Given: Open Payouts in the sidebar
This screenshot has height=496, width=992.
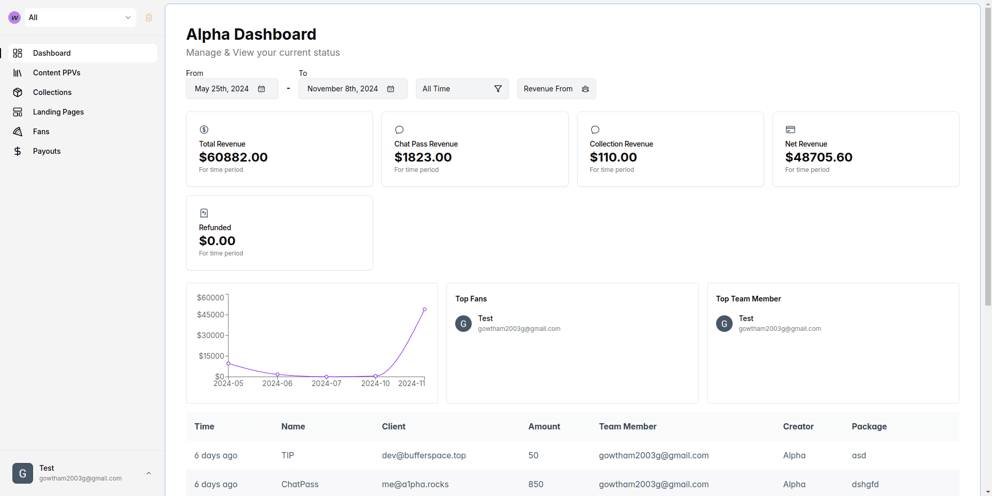Looking at the screenshot, I should tap(83, 151).
